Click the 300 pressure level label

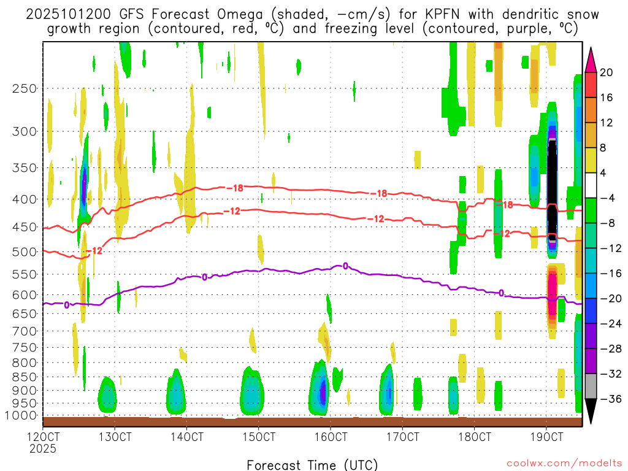pos(25,131)
